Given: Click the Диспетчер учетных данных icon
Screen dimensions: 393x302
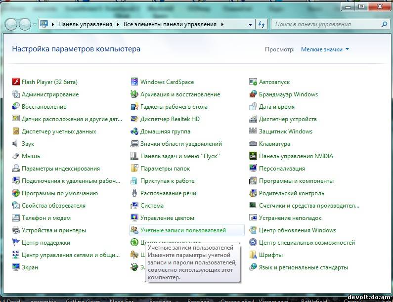Looking at the screenshot, I should [x=16, y=131].
